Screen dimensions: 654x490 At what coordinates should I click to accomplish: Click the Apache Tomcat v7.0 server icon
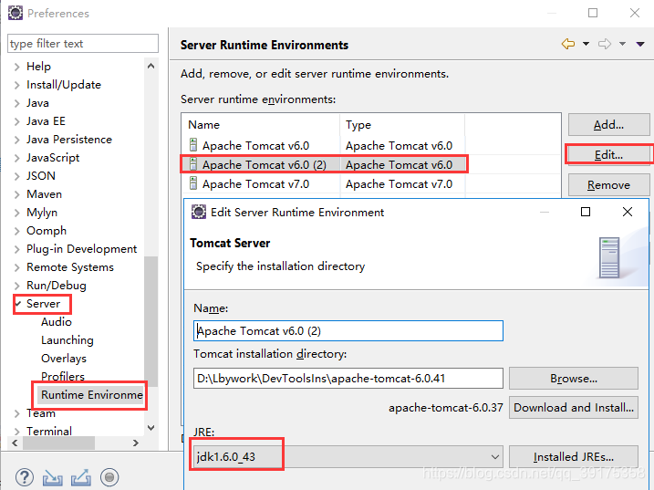(193, 183)
